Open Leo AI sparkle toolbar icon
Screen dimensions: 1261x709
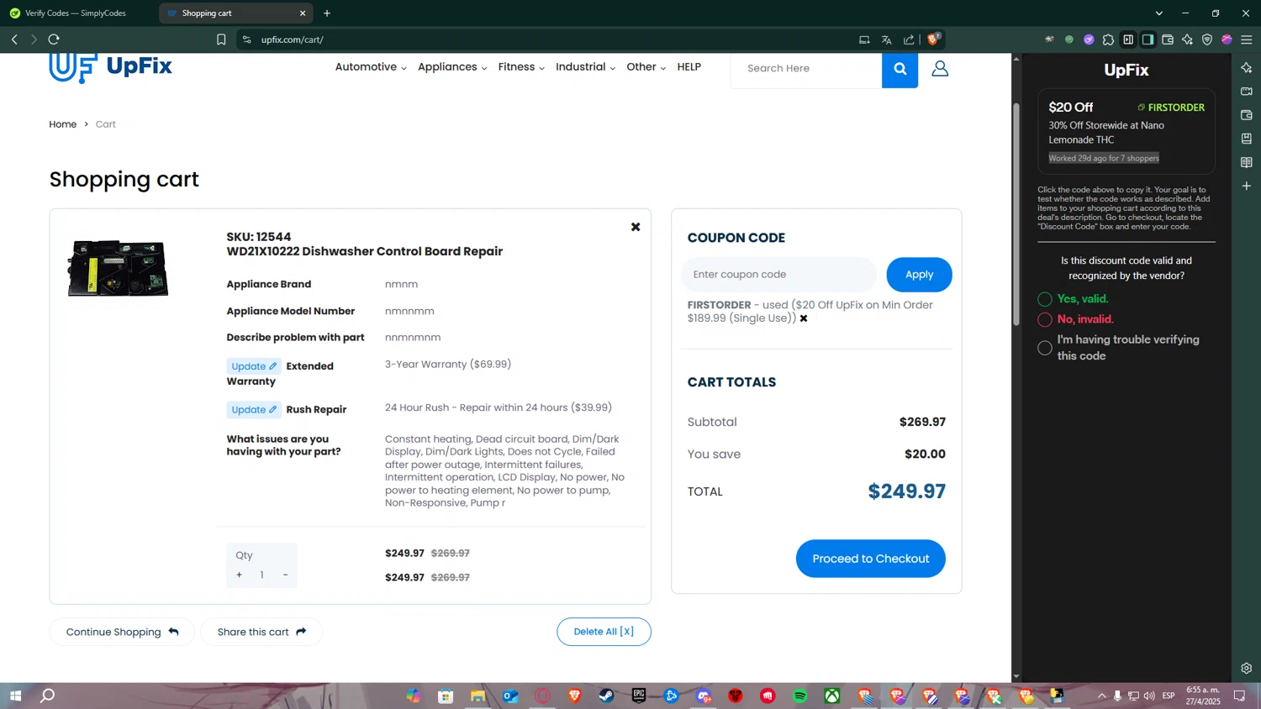1187,39
